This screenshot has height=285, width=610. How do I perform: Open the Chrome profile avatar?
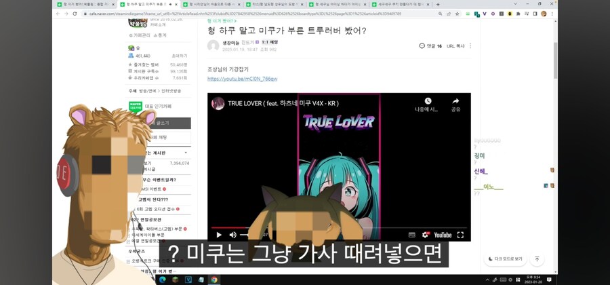pyautogui.click(x=544, y=14)
